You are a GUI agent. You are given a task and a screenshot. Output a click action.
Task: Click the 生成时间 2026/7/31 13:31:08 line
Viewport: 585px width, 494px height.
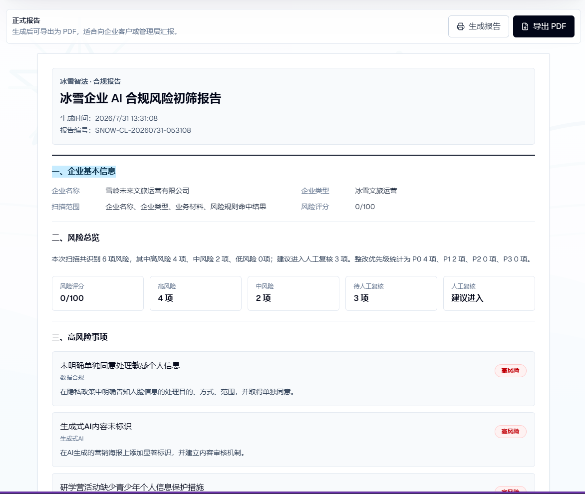coord(109,118)
